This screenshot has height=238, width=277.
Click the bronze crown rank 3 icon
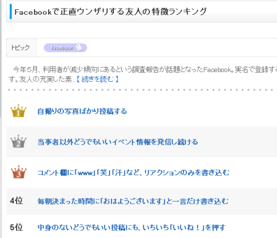pyautogui.click(x=18, y=172)
